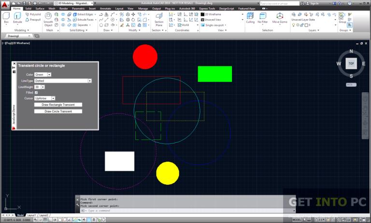The width and height of the screenshot is (371, 223).
Task: Close the JavaScript Demo palette
Action: pos(14,64)
